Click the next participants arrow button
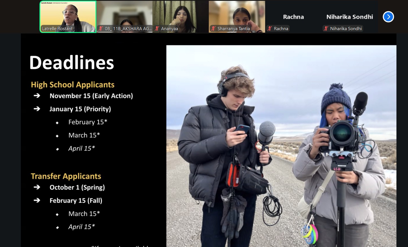The width and height of the screenshot is (408, 247). pos(388,17)
